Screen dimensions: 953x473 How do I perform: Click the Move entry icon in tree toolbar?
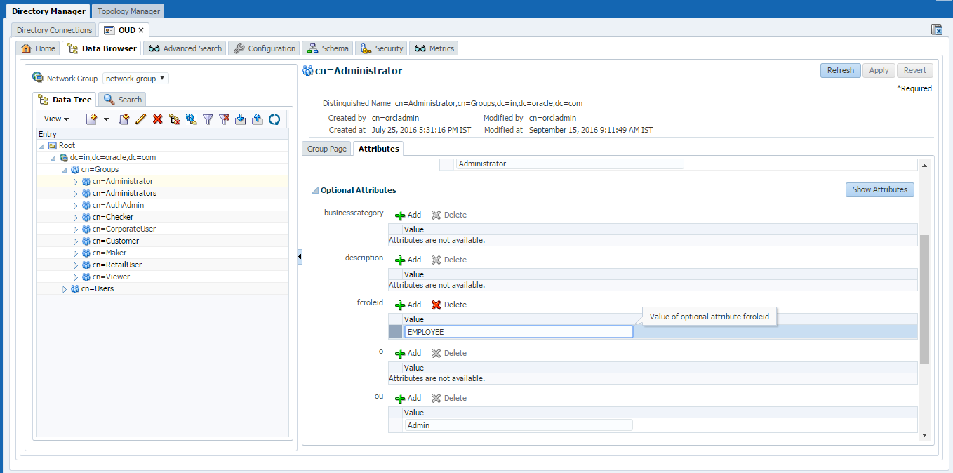(x=191, y=119)
